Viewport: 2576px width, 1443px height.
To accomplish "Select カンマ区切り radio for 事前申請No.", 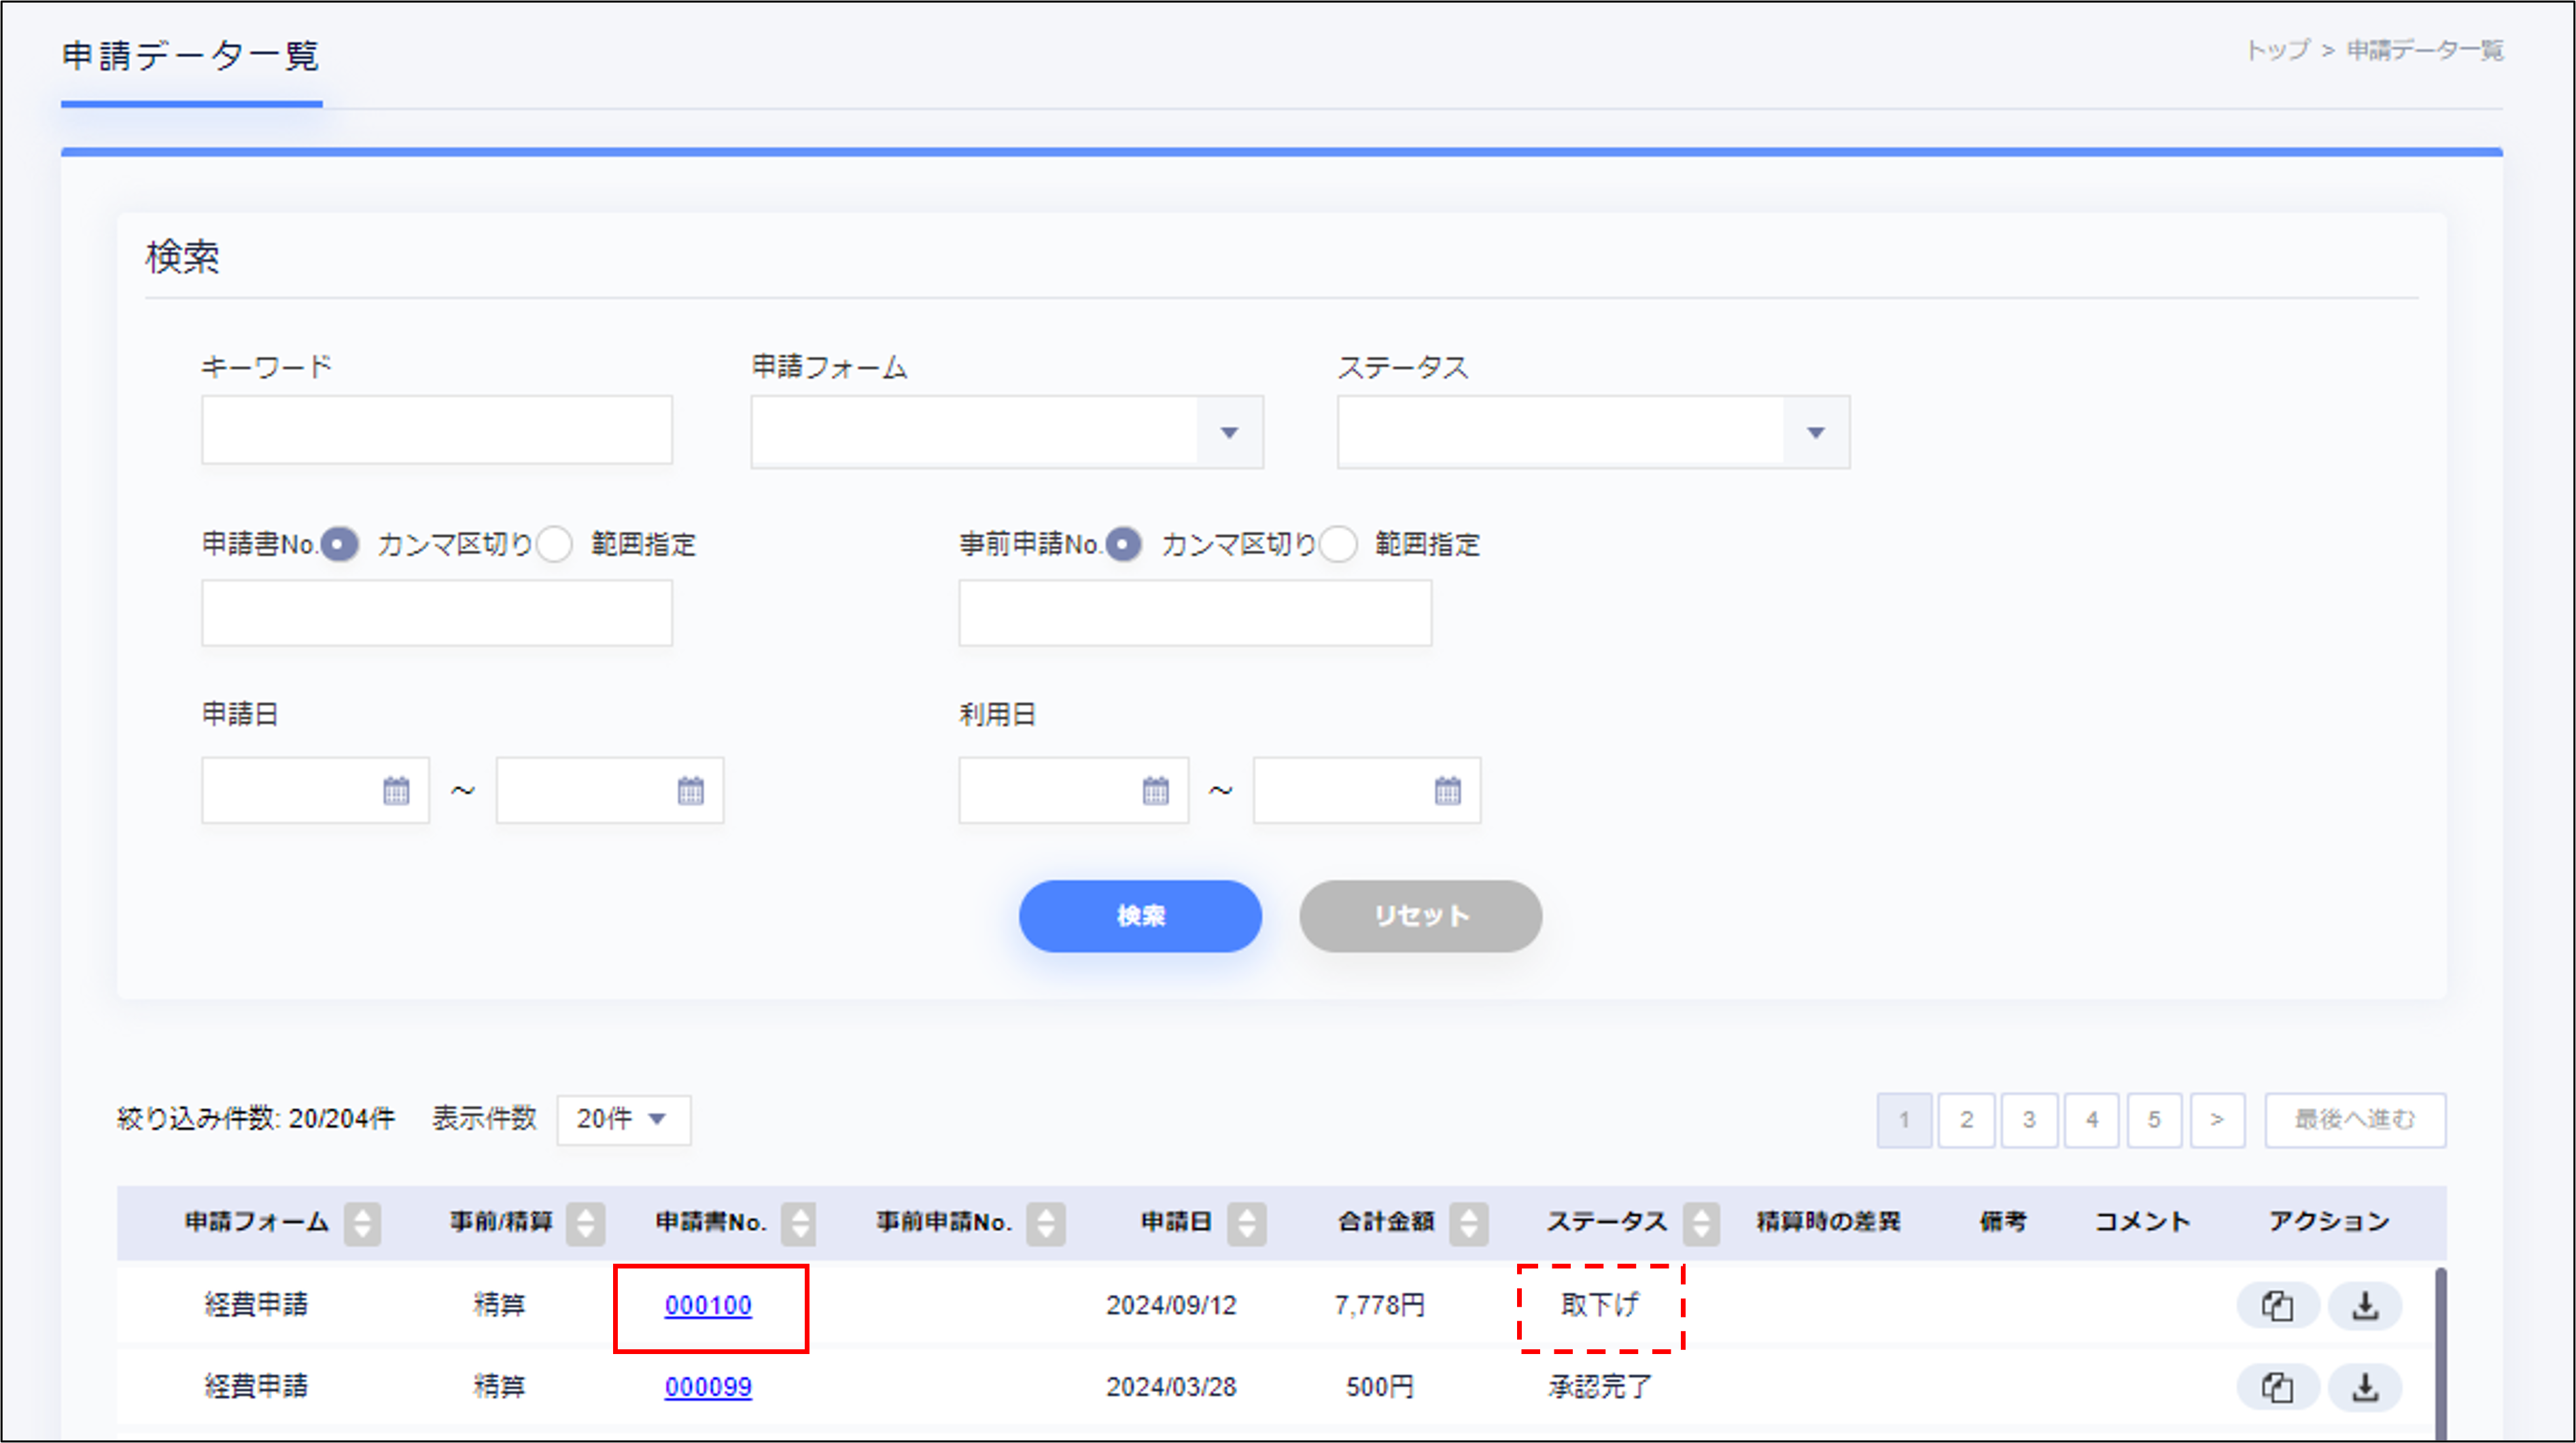I will 1124,545.
